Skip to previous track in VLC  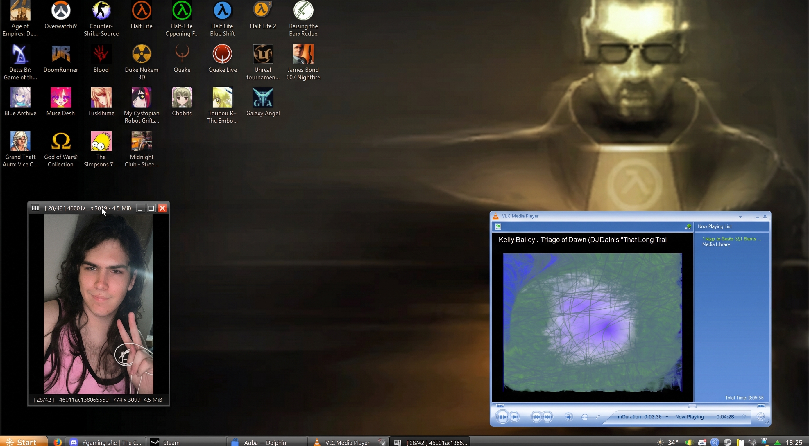coord(536,417)
